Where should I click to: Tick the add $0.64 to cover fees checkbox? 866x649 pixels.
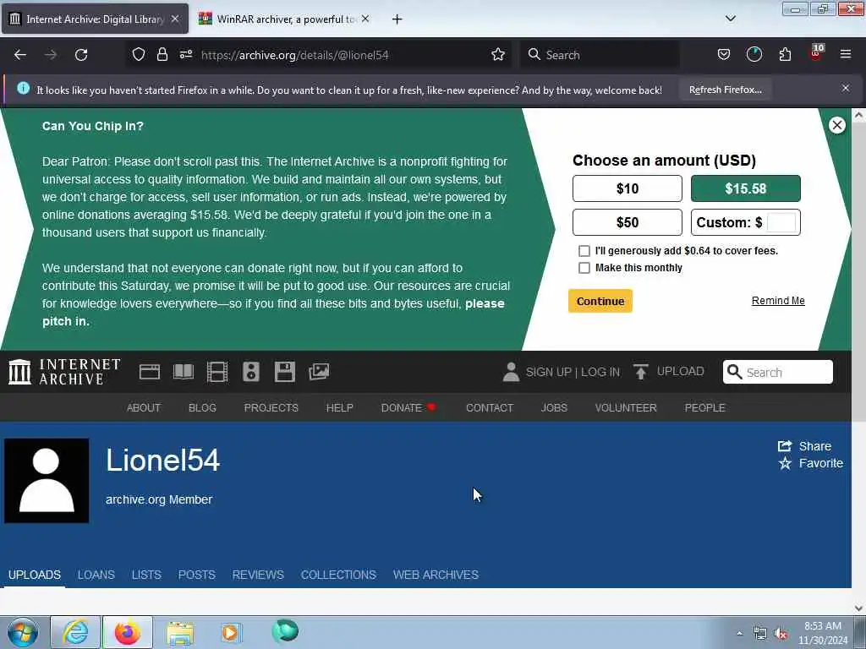584,251
